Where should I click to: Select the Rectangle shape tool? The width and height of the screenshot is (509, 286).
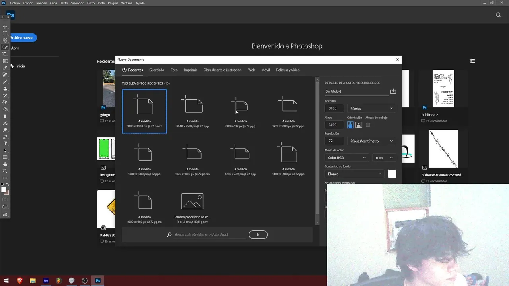point(5,157)
